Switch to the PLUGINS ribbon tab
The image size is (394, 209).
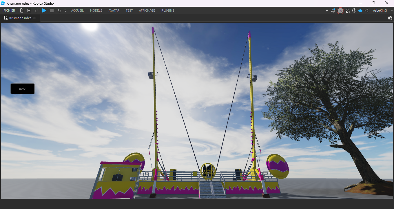pyautogui.click(x=168, y=10)
